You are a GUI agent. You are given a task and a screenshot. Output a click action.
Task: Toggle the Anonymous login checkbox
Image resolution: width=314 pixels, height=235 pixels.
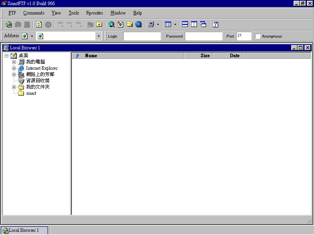coord(257,36)
